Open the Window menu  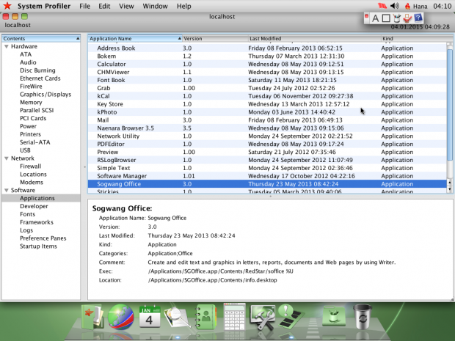coord(155,6)
